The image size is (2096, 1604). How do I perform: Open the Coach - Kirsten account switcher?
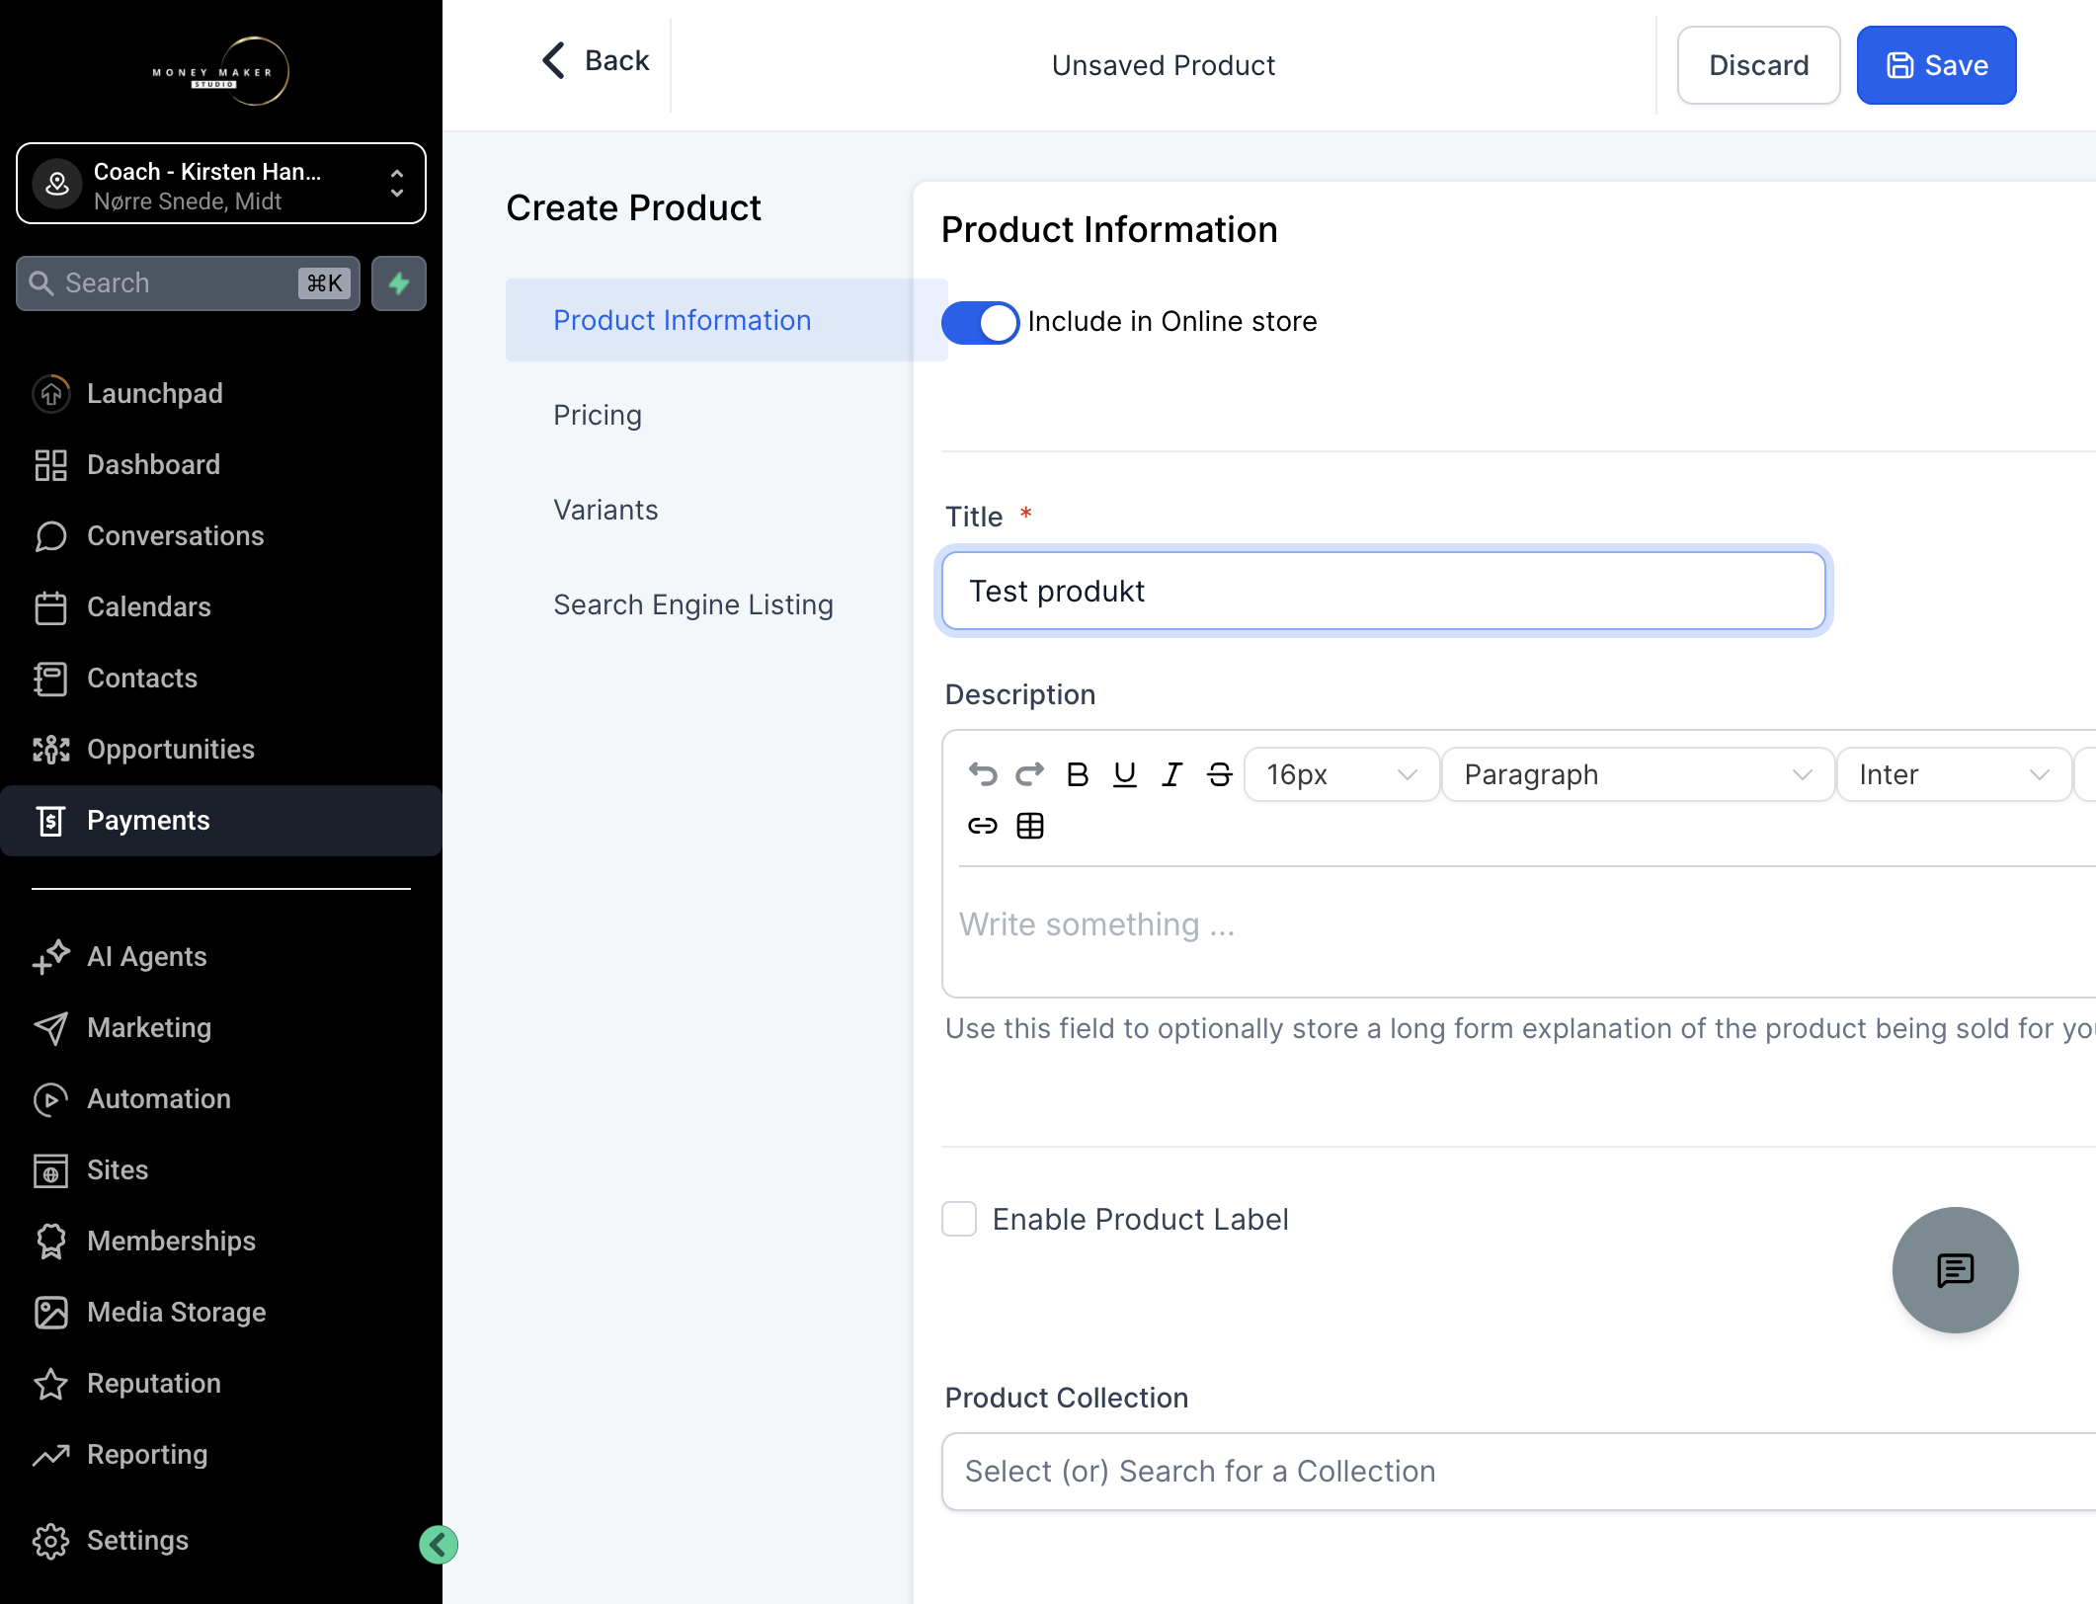tap(221, 184)
